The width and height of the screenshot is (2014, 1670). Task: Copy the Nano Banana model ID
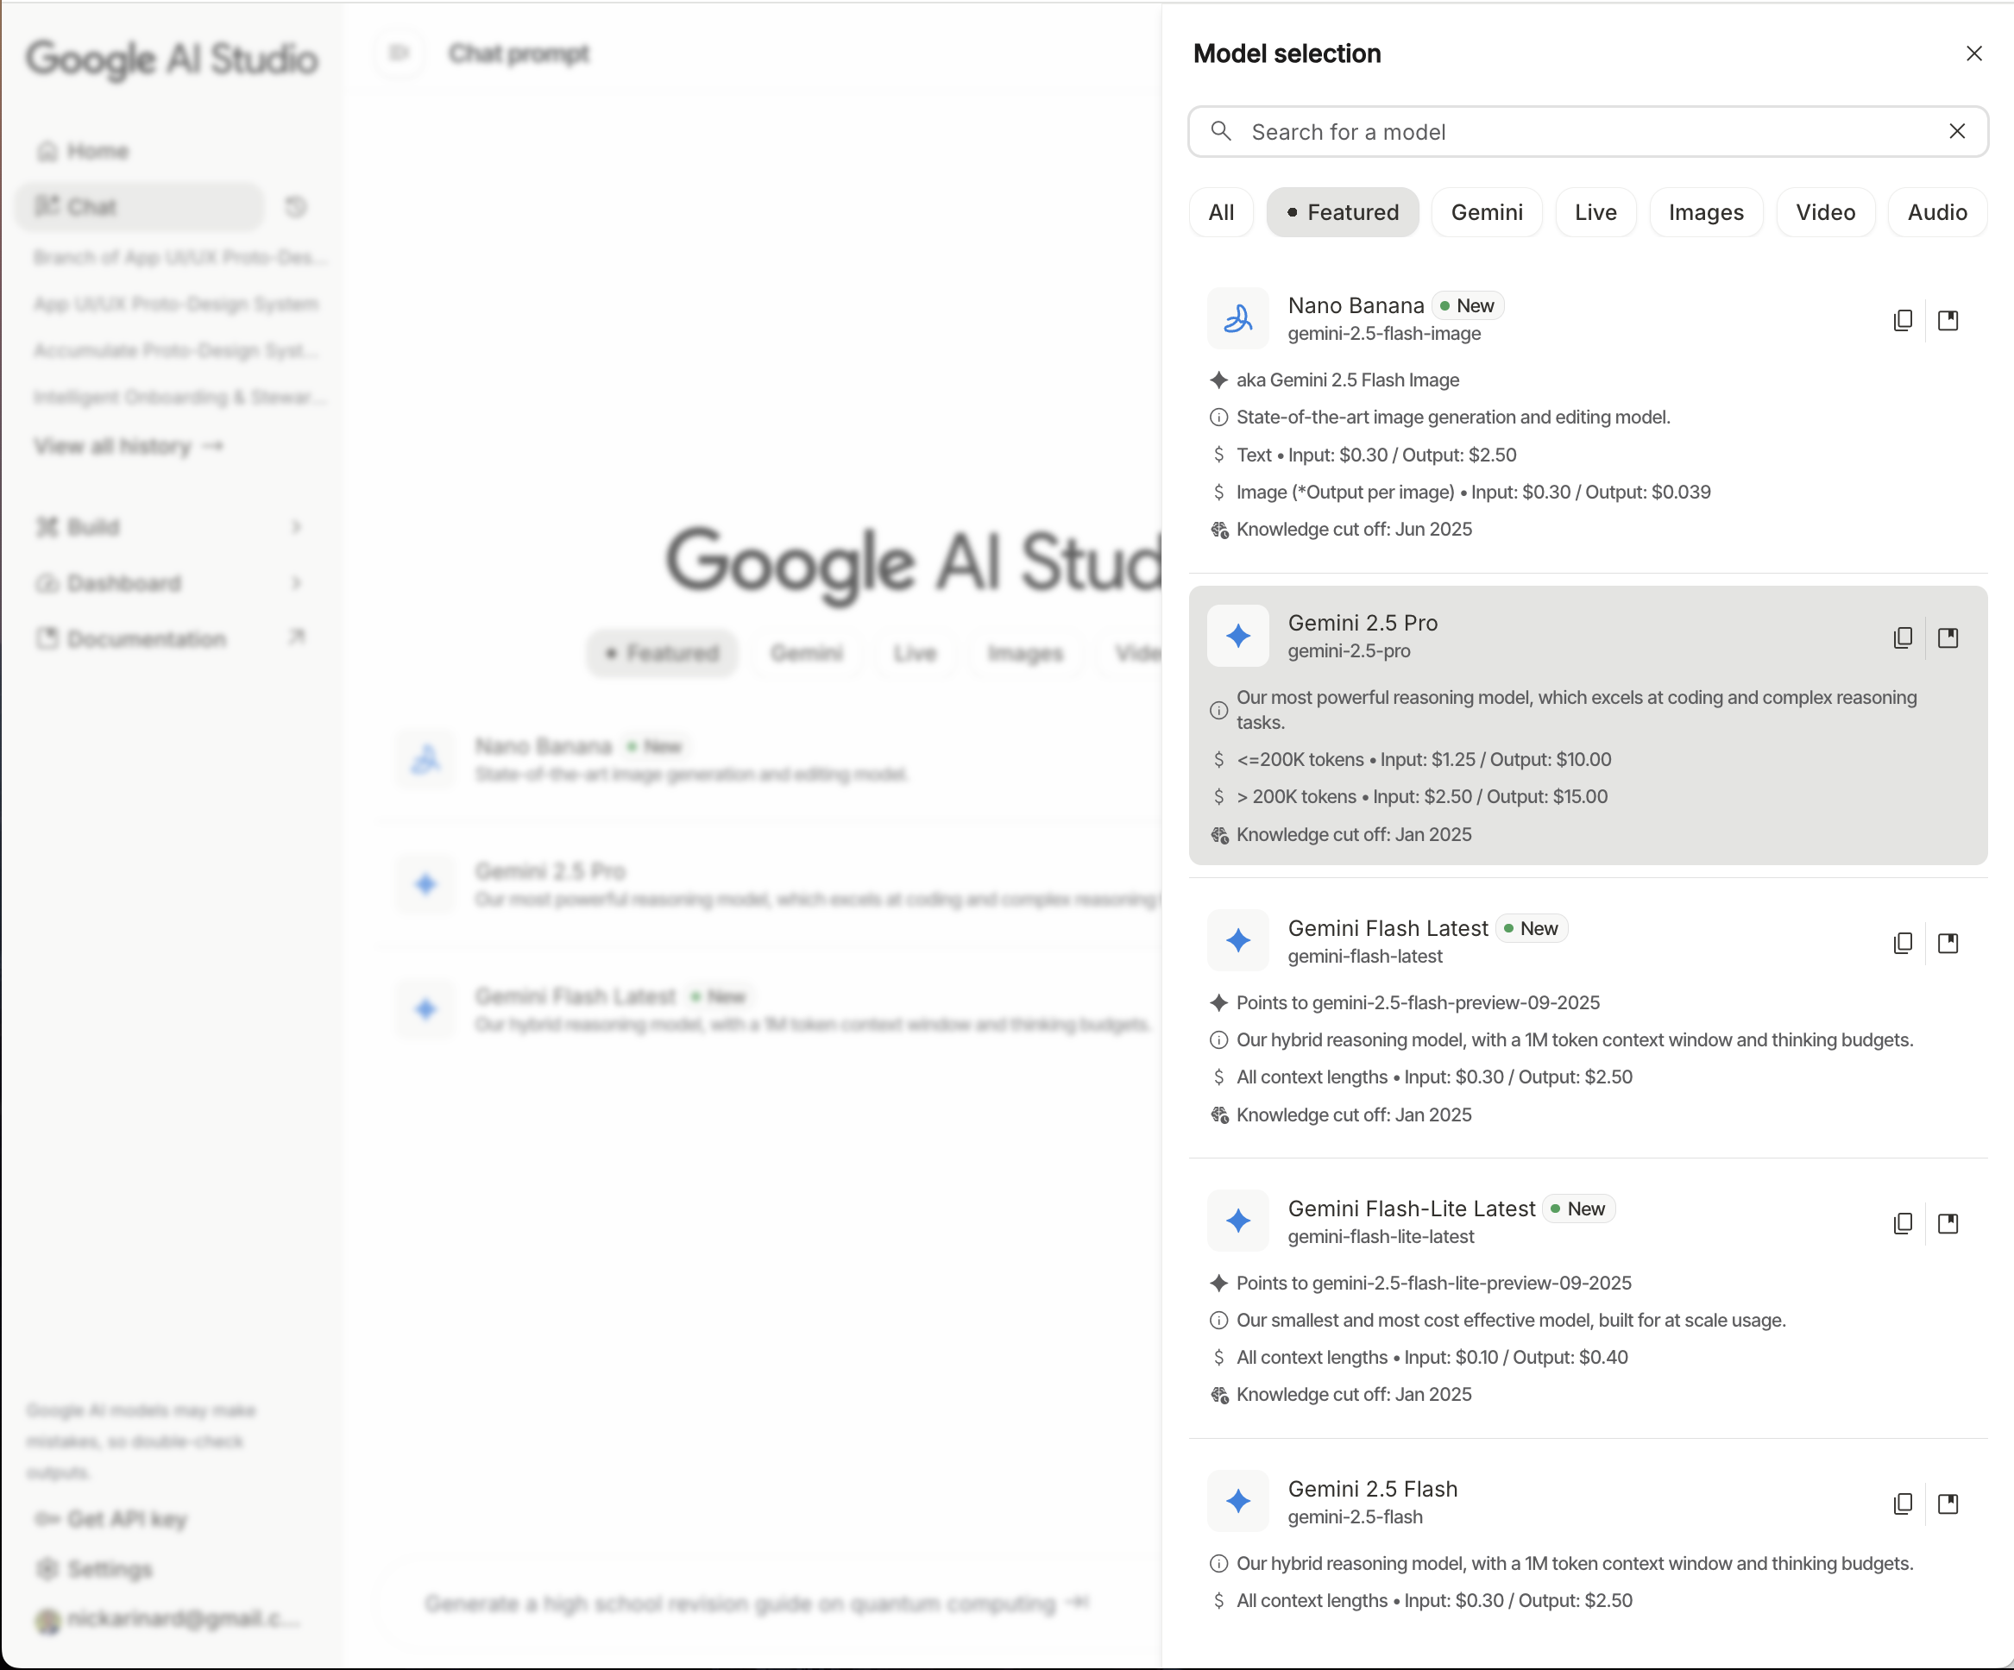(x=1903, y=320)
